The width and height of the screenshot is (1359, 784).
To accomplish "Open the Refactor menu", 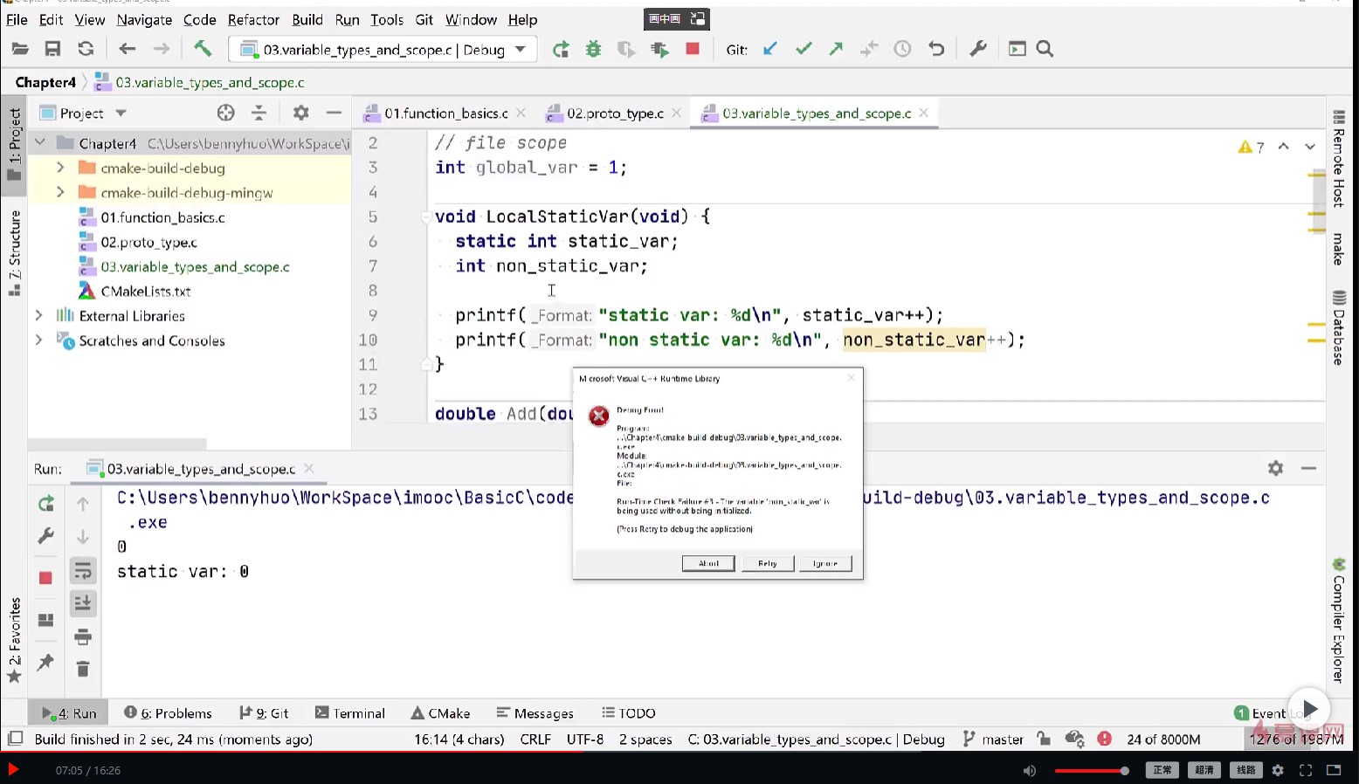I will coord(253,19).
